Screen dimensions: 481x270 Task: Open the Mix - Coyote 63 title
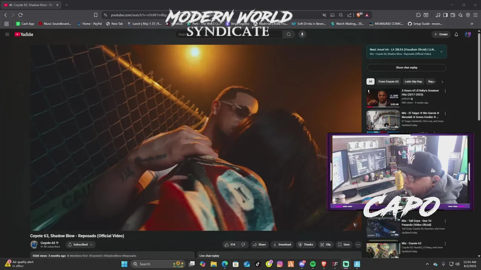411,243
